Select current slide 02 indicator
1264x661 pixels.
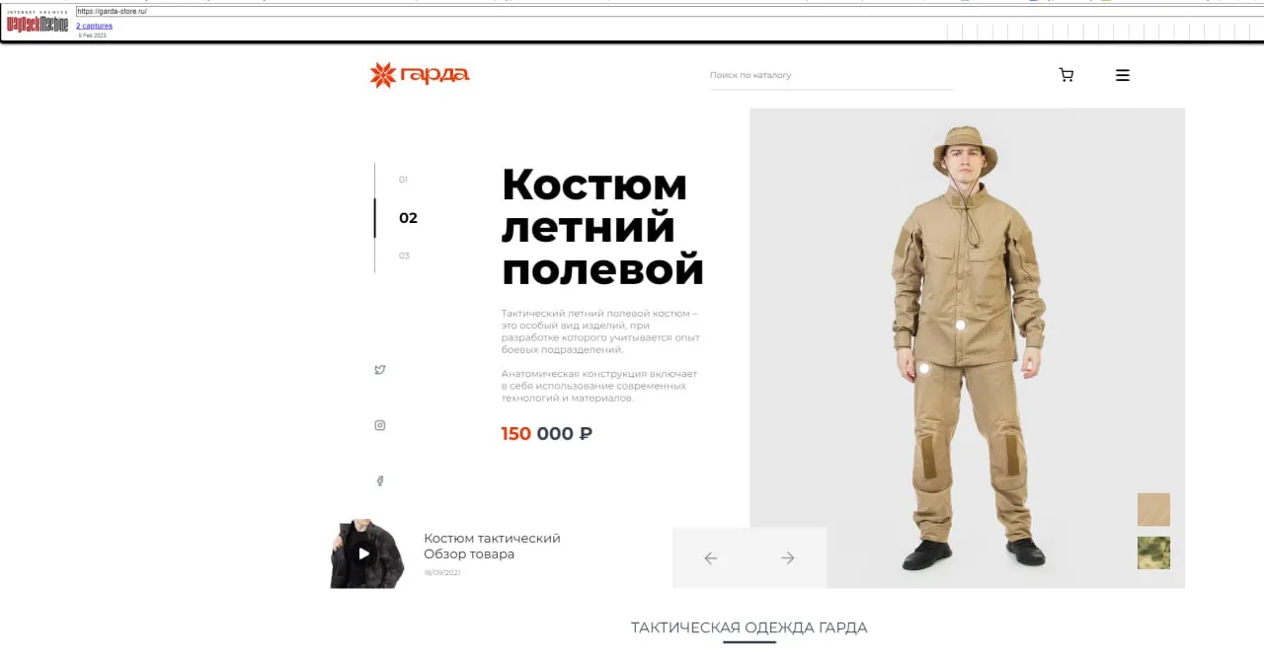pos(408,218)
